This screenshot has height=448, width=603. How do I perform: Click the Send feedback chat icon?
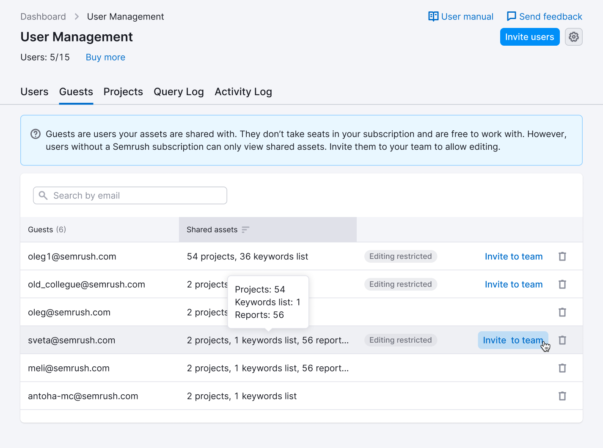(x=511, y=16)
